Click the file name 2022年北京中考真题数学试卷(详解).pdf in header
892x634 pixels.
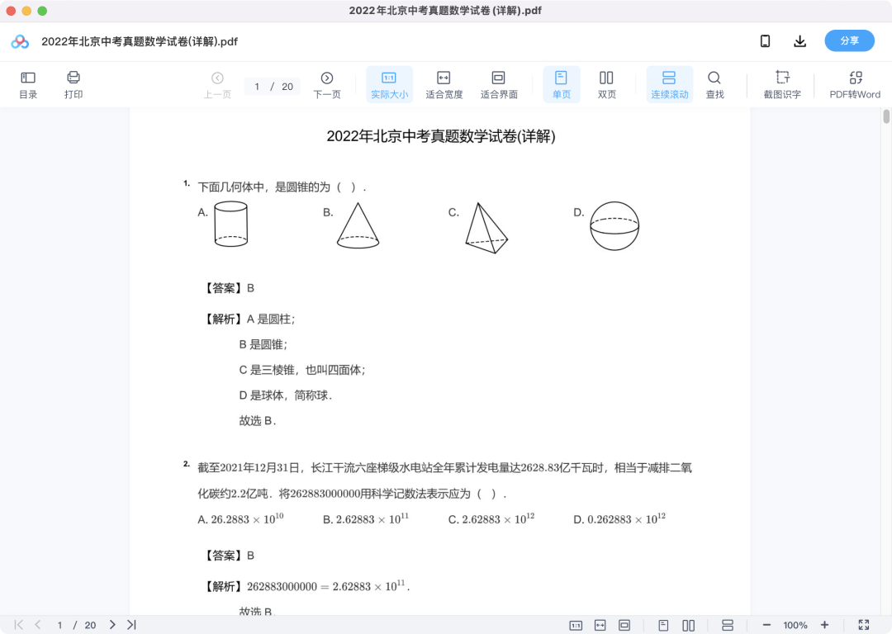point(140,41)
